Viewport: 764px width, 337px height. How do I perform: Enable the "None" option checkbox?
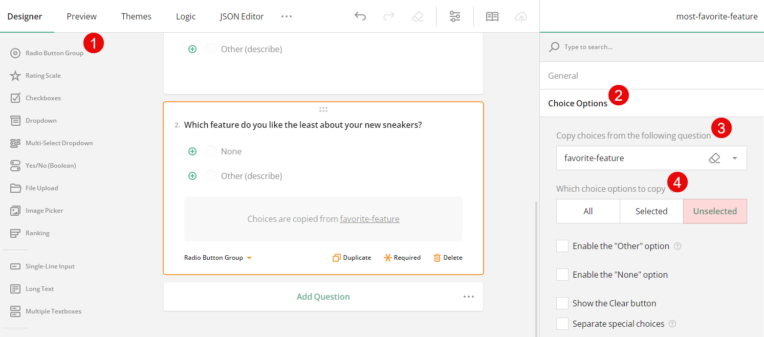point(562,275)
